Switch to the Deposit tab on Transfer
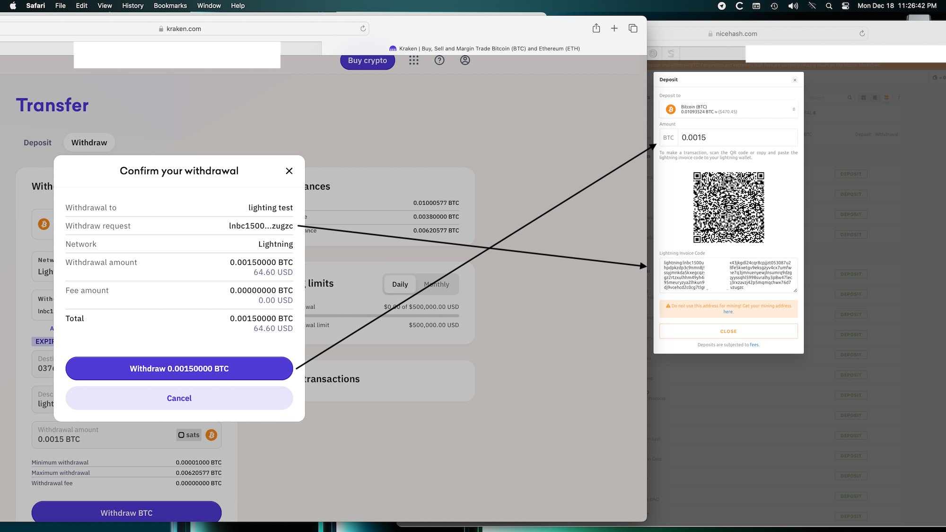Image resolution: width=946 pixels, height=532 pixels. click(x=37, y=142)
